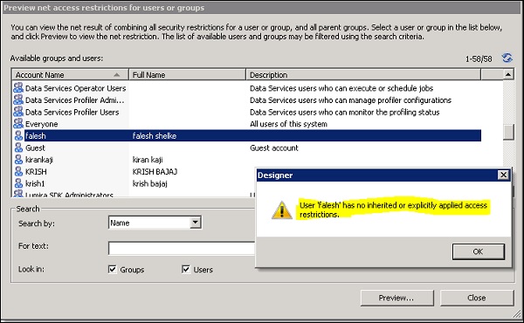Sort by Full Name column header
The image size is (524, 323).
click(187, 75)
